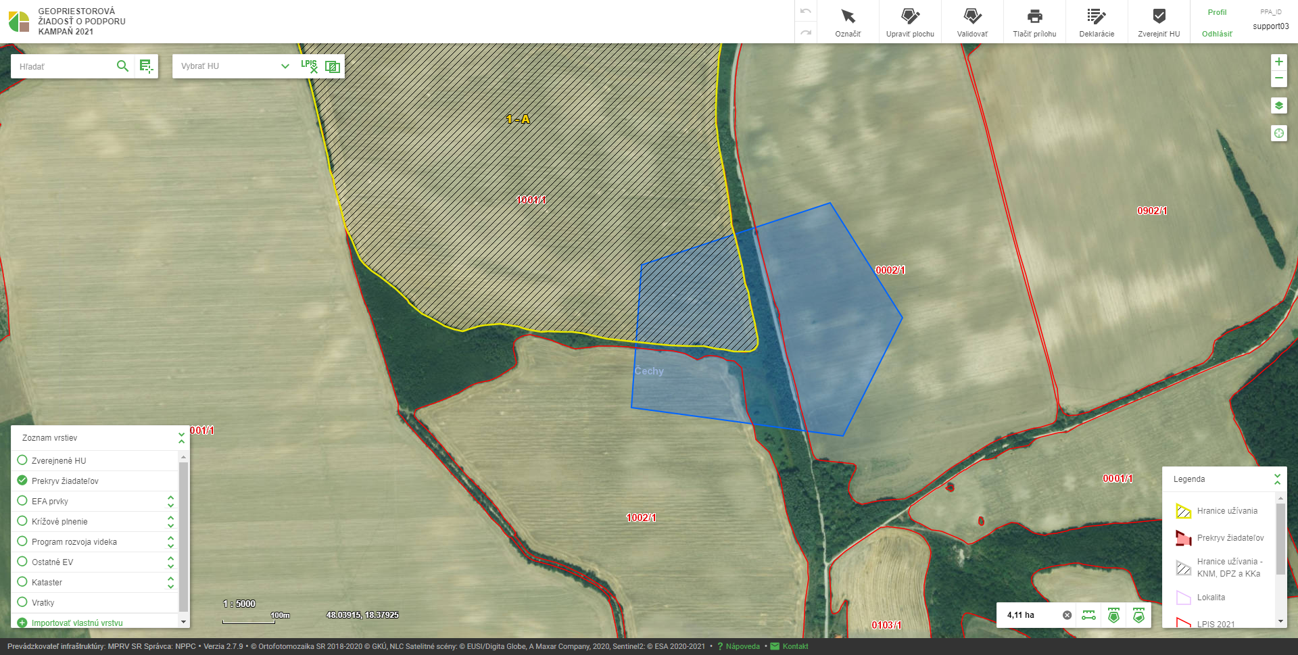Click Odhlásiť to log out
Image resolution: width=1298 pixels, height=655 pixels.
click(x=1217, y=34)
